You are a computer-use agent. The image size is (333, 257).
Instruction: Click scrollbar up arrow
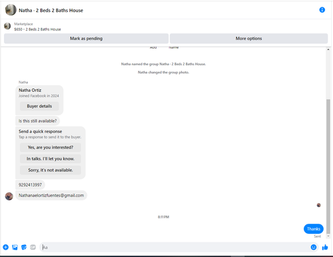click(x=328, y=49)
